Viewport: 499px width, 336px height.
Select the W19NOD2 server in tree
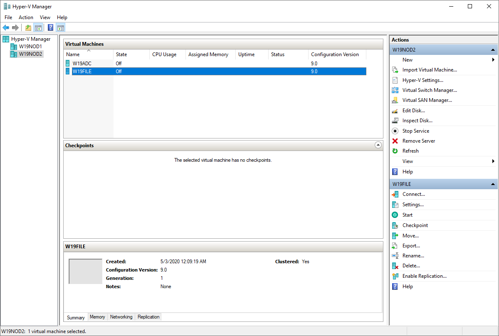pyautogui.click(x=31, y=54)
